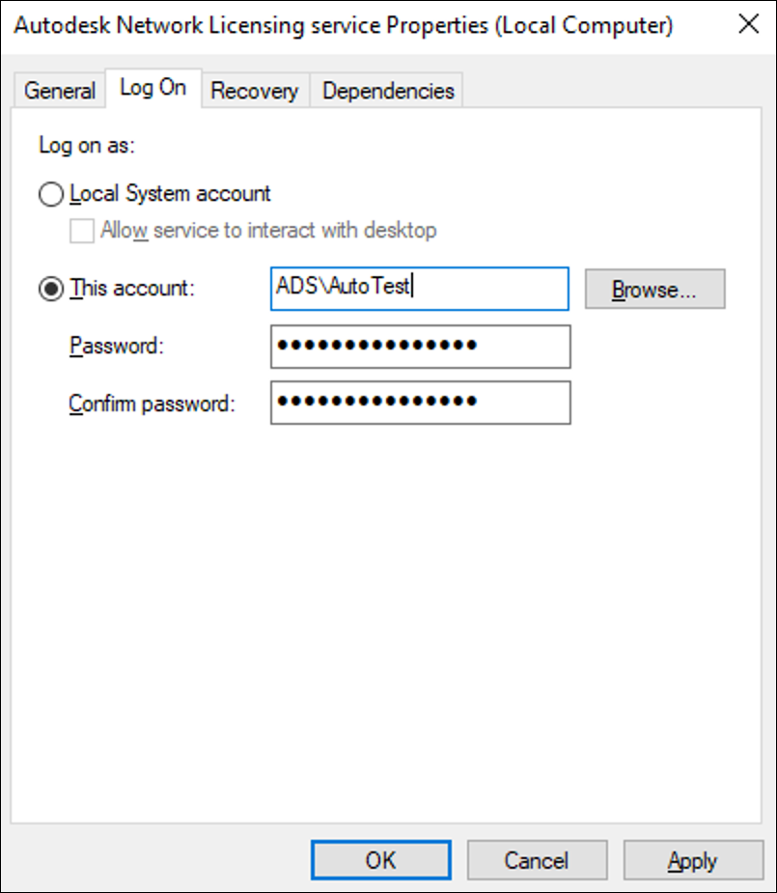Click the Log on as heading text

click(87, 146)
